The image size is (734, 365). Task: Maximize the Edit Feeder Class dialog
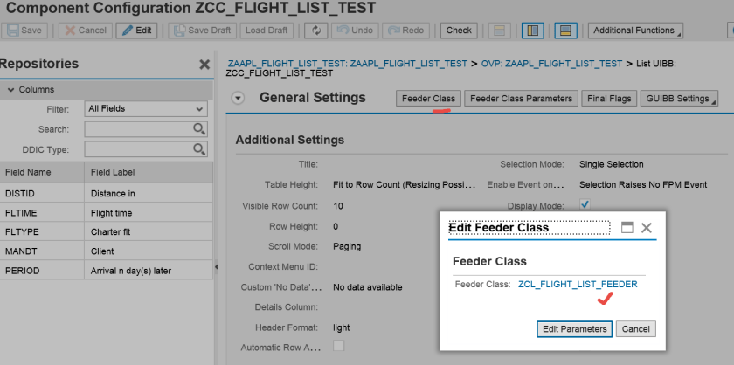tap(627, 227)
